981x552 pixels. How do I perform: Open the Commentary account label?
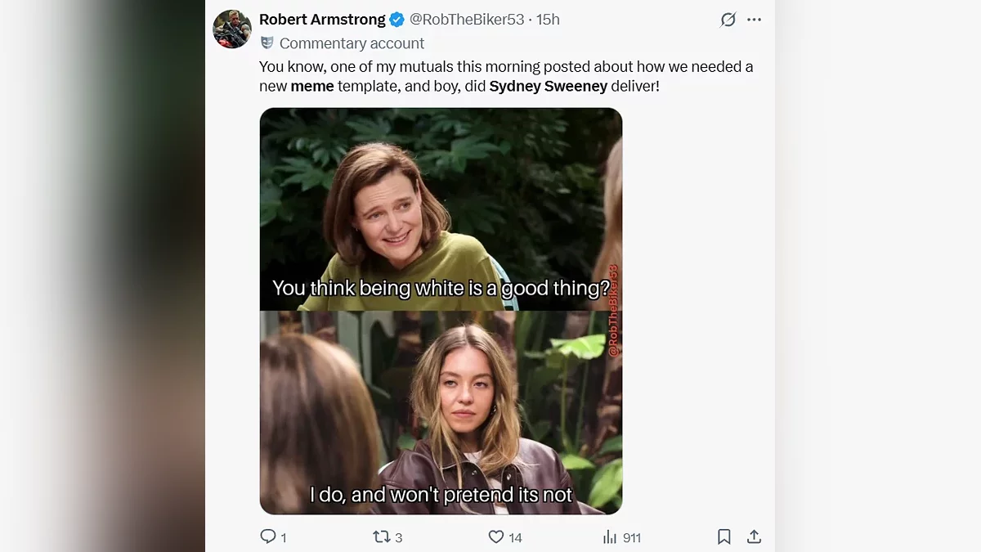coord(352,43)
